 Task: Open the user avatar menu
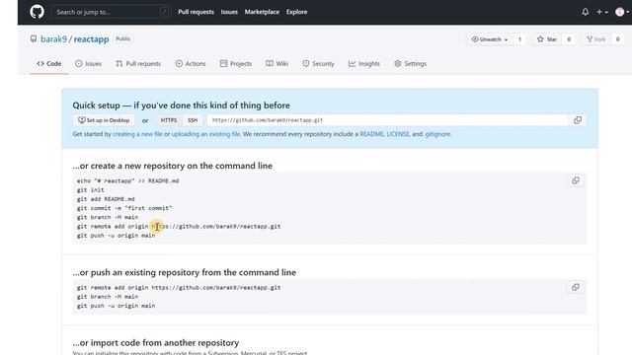point(621,12)
